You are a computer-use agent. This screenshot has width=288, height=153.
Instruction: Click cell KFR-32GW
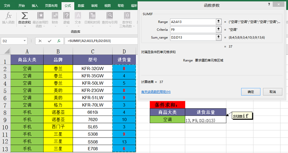tap(93, 68)
